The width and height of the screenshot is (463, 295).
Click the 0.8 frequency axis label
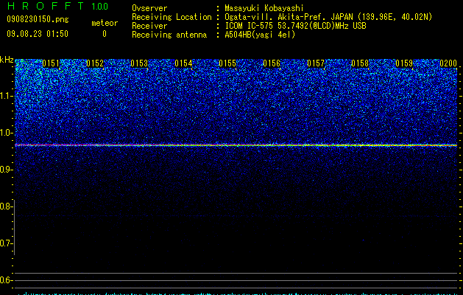click(5, 206)
